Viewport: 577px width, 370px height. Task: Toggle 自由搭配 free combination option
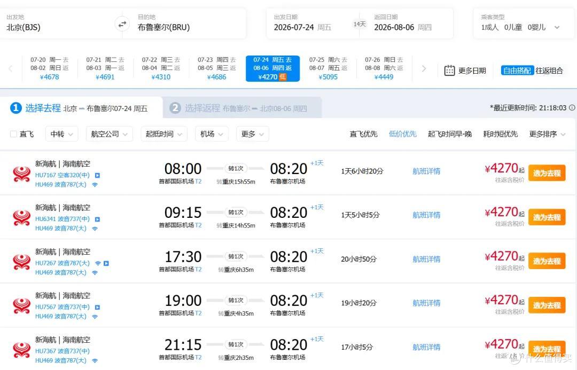coord(517,70)
